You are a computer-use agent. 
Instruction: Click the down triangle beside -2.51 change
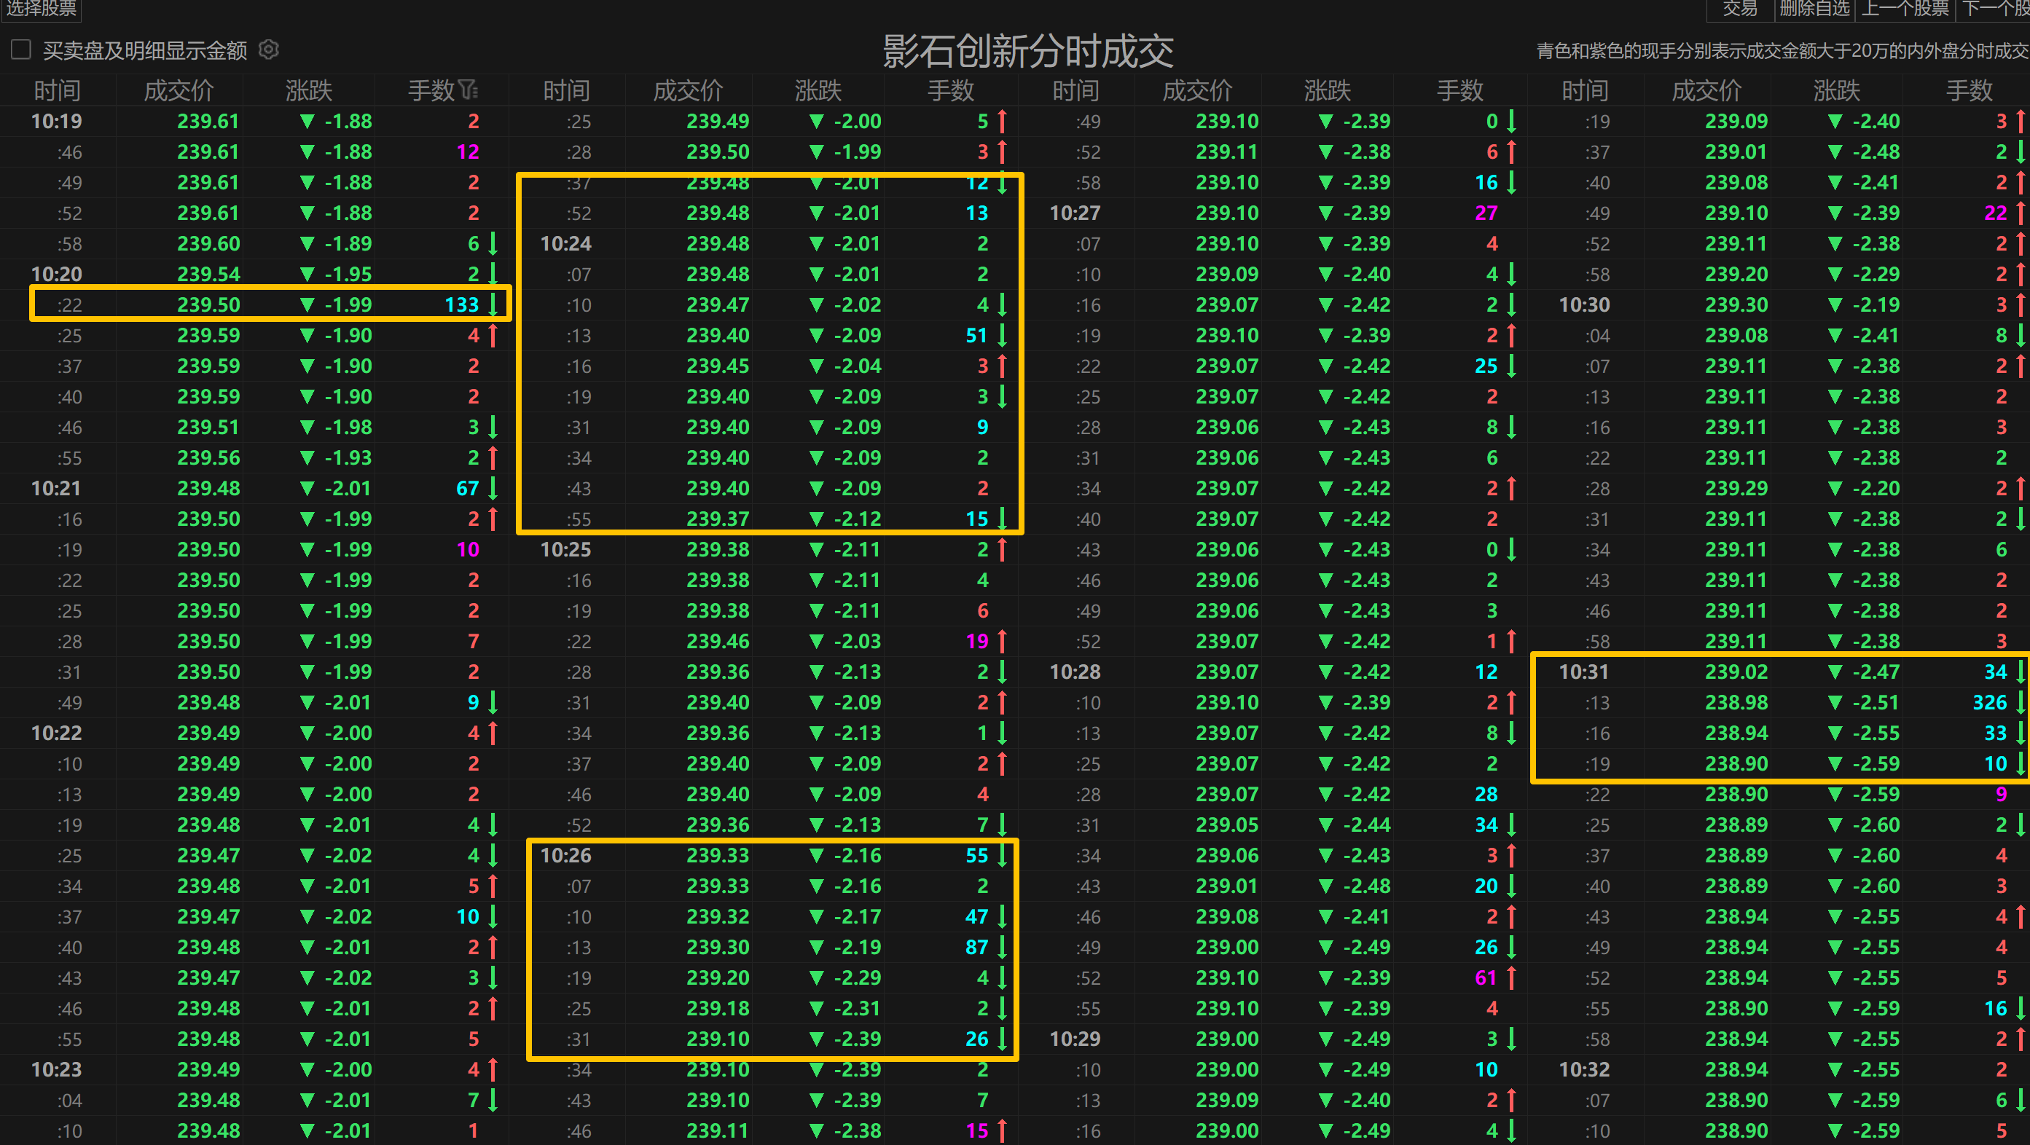[x=1835, y=702]
